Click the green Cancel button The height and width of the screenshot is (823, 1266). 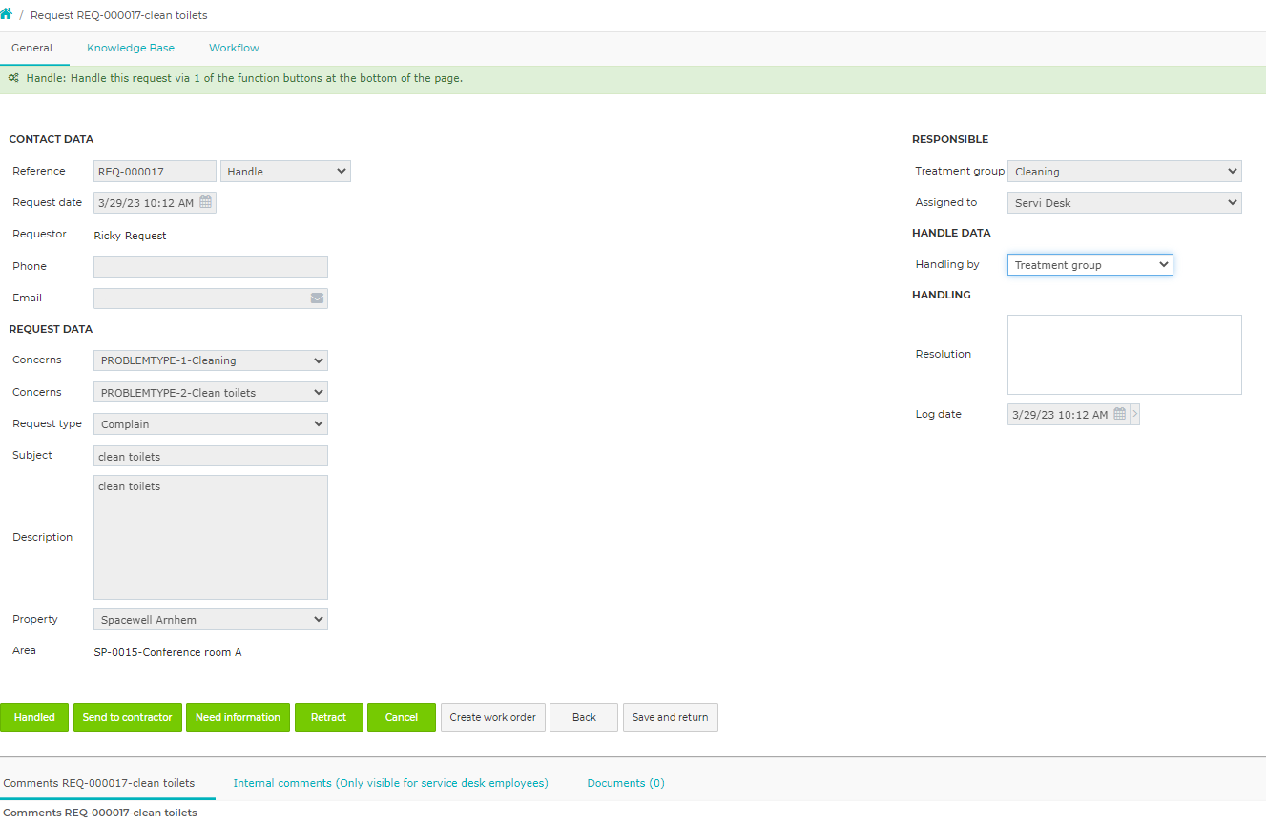pos(402,717)
